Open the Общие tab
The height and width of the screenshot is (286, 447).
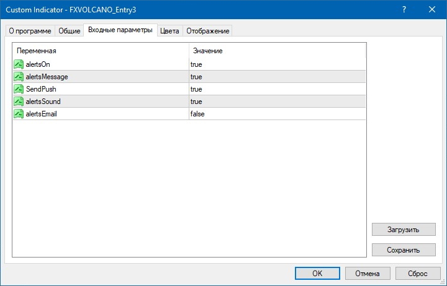click(x=70, y=31)
